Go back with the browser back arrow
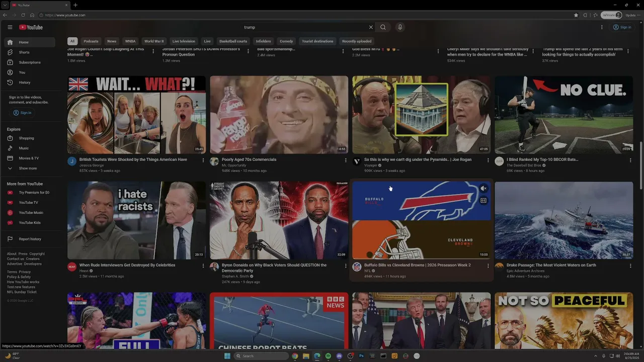 click(x=5, y=15)
